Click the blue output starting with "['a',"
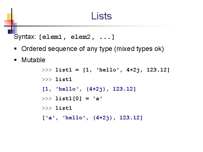Image resolution: width=203 pixels, height=152 pixels. click(92, 118)
